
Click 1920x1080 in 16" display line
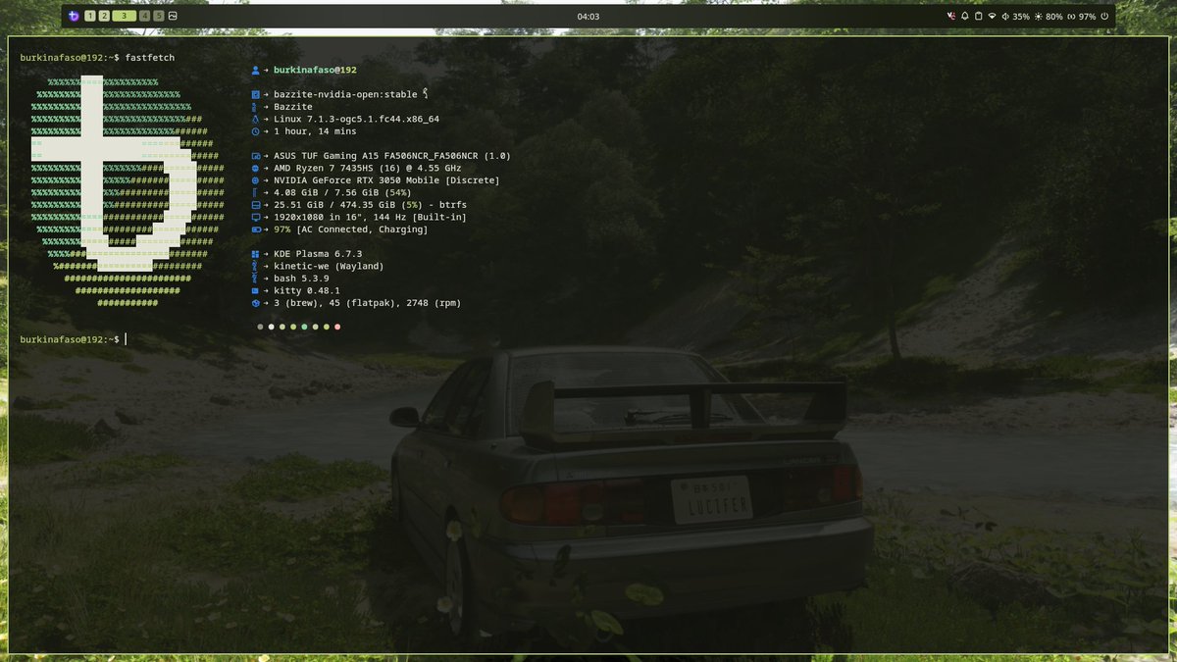point(370,217)
